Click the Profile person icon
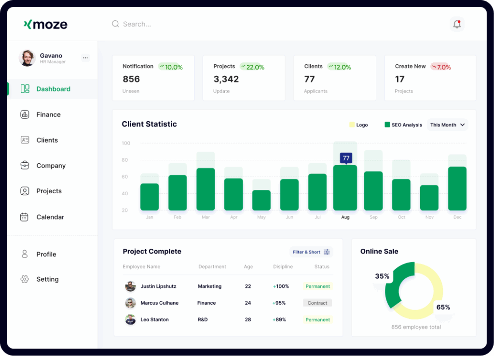 [x=25, y=254]
